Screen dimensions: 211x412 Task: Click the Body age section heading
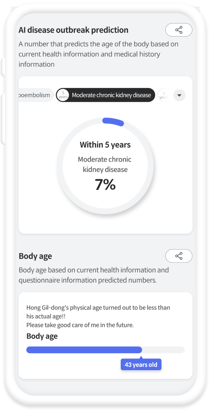click(35, 256)
